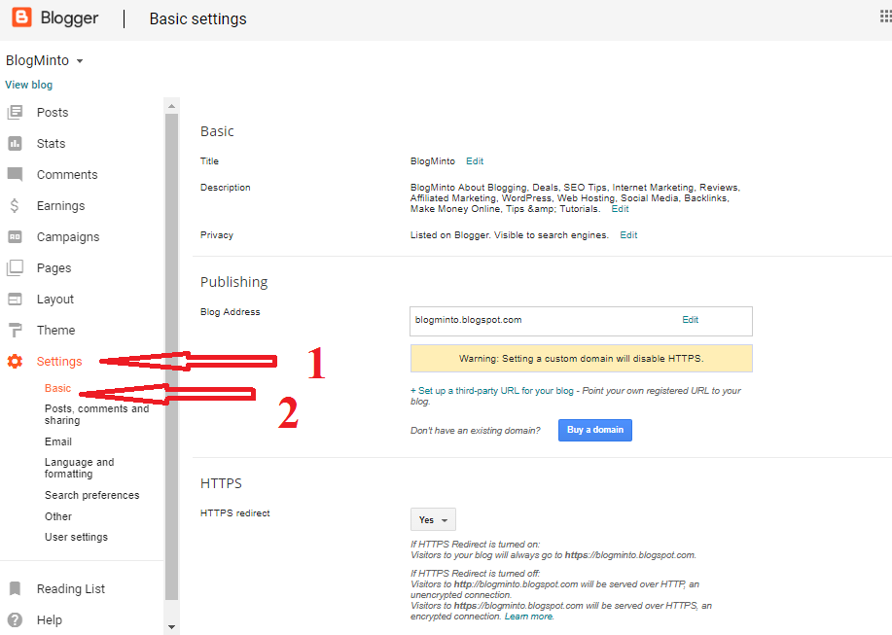
Task: Click the Layout sidebar icon
Action: click(15, 300)
